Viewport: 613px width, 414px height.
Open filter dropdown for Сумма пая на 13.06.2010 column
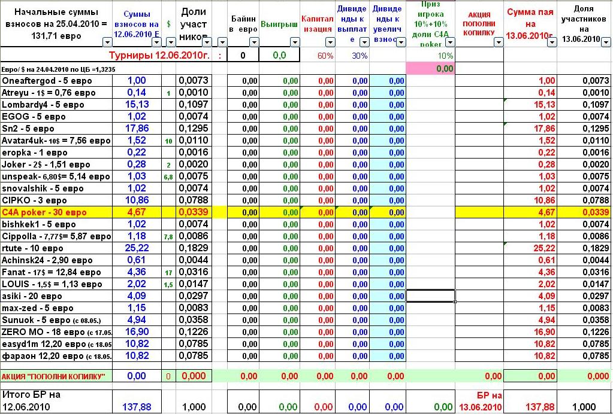(x=552, y=42)
